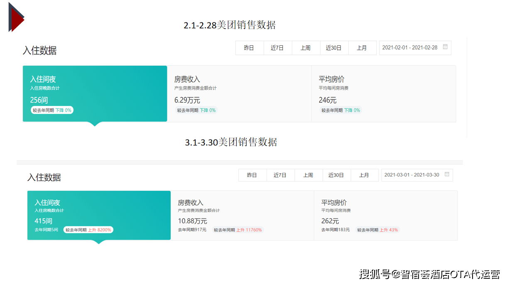Viewport: 512px width, 285px height.
Task: Open the 2021-02-01 - 2021-02-28 date range field
Action: tap(409, 48)
